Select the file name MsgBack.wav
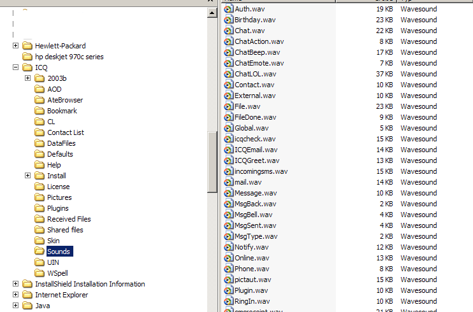The image size is (473, 312). point(256,204)
